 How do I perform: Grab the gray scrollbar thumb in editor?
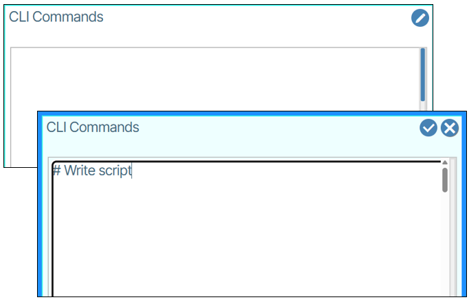(445, 180)
